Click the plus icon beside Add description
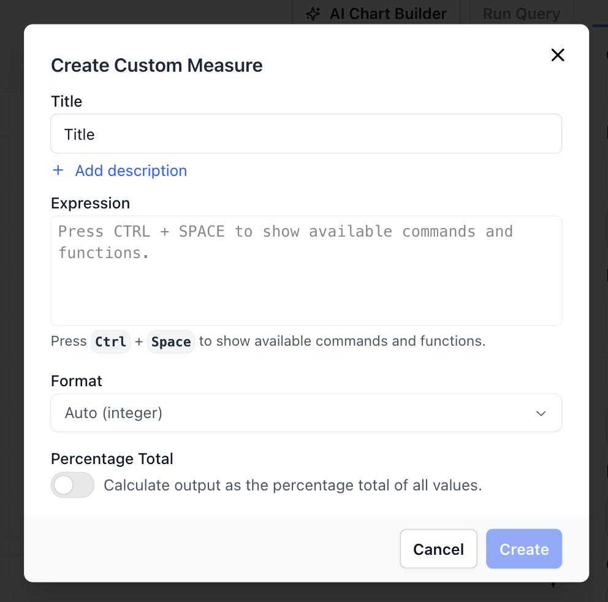This screenshot has height=602, width=608. tap(58, 170)
